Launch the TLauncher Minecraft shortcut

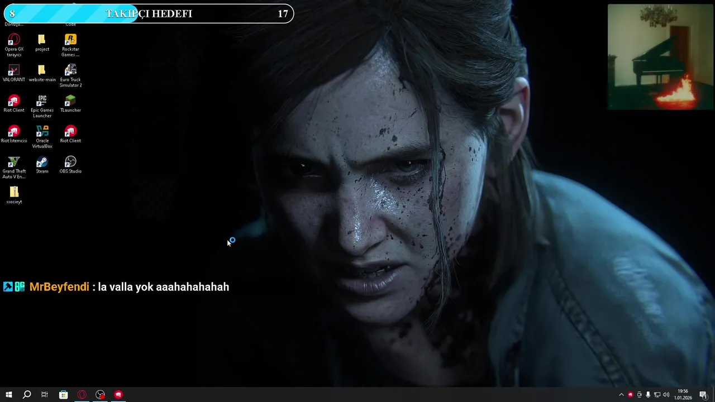(70, 104)
